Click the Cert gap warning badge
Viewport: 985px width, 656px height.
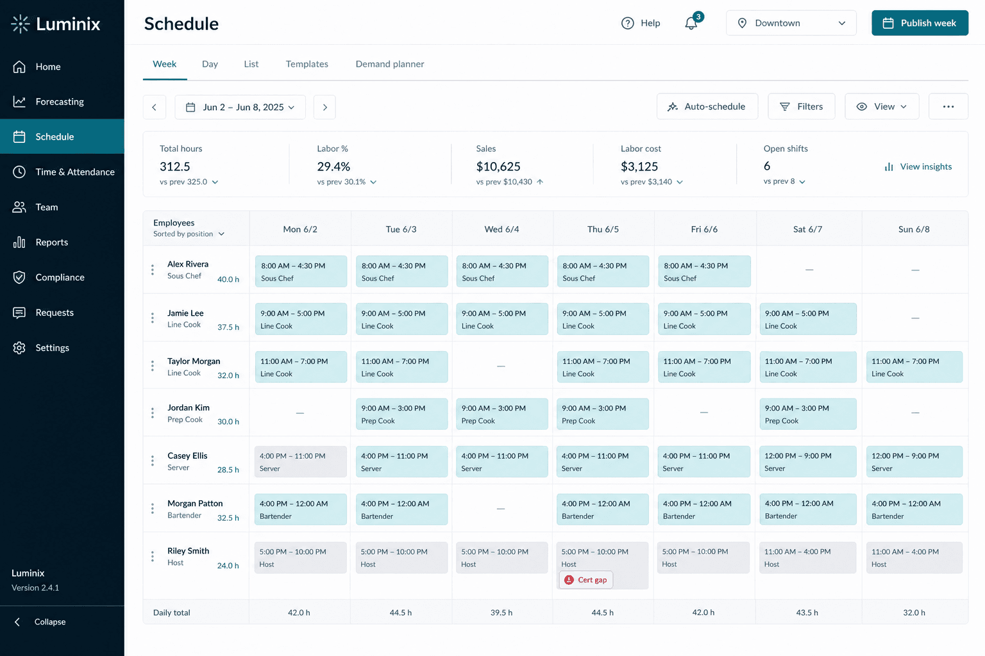pos(585,580)
